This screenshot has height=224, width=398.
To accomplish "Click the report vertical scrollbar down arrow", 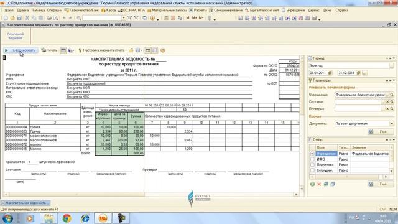I will click(x=302, y=189).
